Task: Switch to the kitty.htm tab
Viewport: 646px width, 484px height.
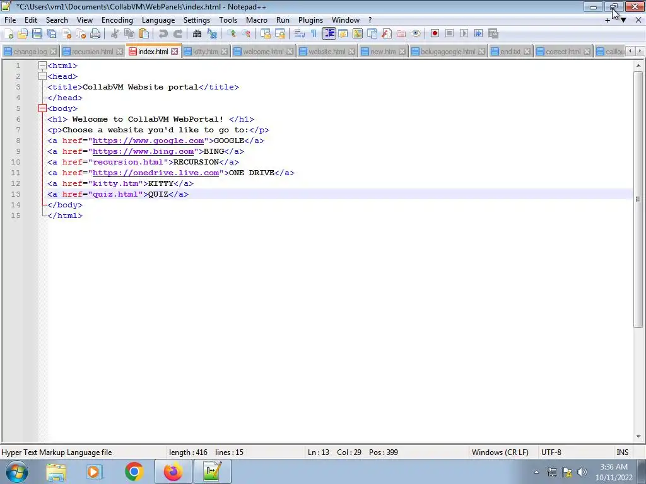Action: pyautogui.click(x=206, y=52)
